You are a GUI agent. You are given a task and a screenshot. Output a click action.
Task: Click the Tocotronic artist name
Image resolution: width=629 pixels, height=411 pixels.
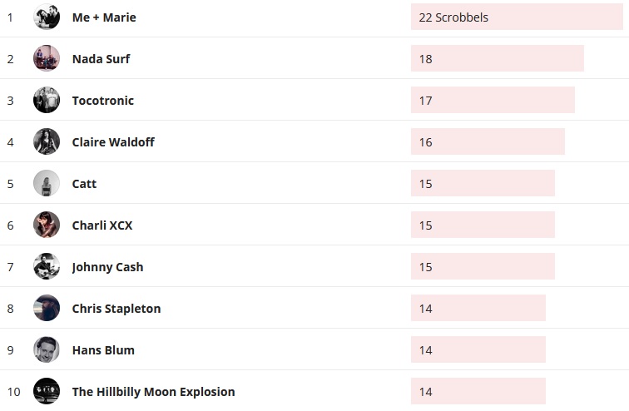103,101
